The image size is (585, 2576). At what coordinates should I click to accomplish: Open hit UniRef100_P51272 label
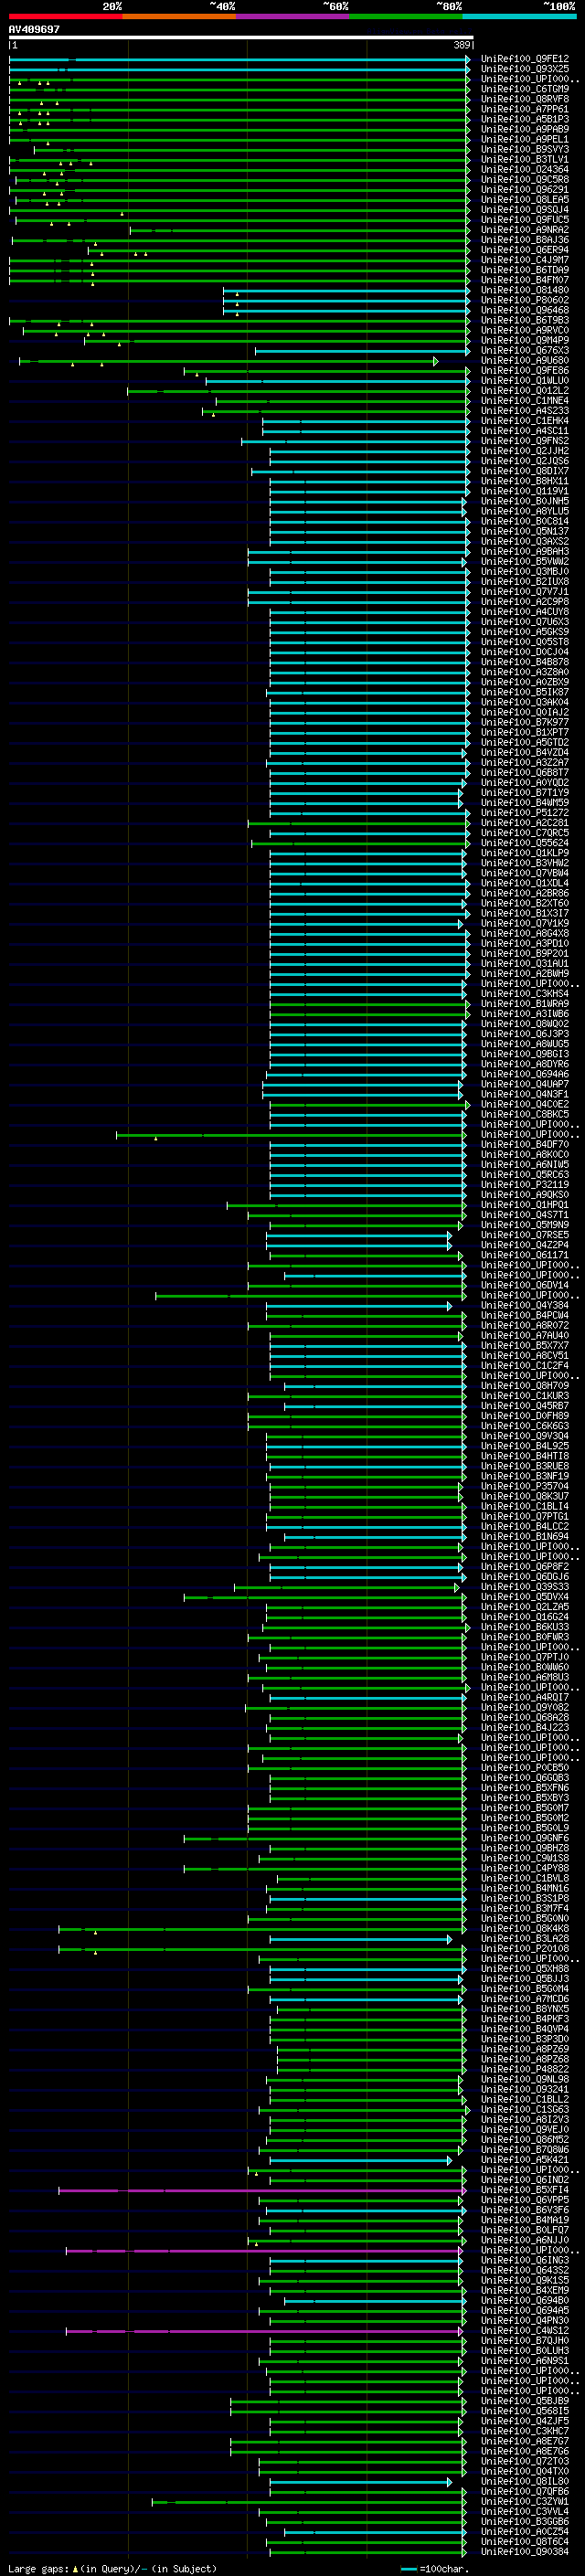tap(524, 813)
